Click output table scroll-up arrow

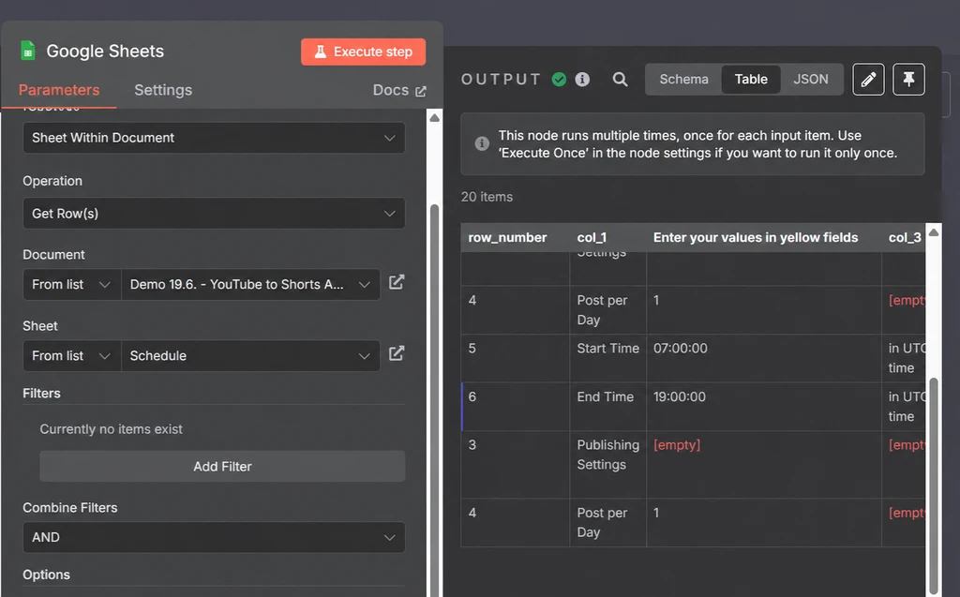coord(934,232)
